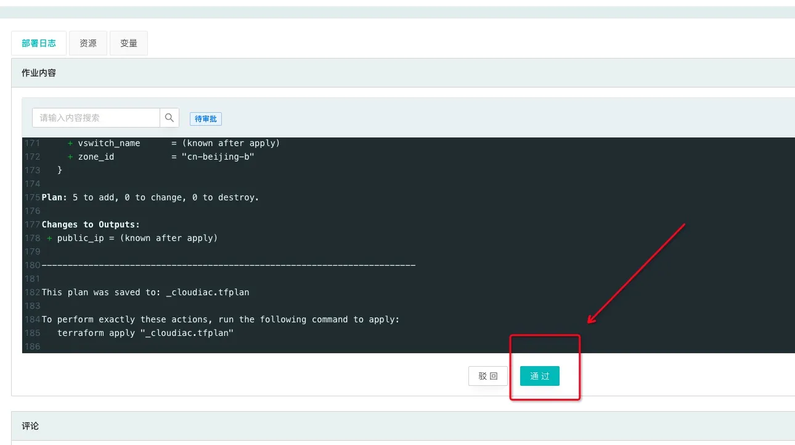The height and width of the screenshot is (445, 795).
Task: Click 'This plan was saved to' line
Action: click(x=145, y=292)
